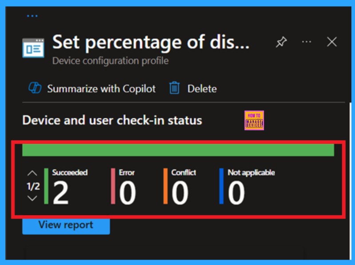Select the Summarize with Copilot label
This screenshot has width=355, height=265.
click(101, 89)
